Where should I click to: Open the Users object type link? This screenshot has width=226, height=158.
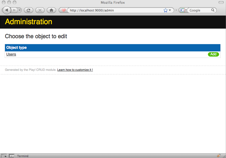(11, 54)
